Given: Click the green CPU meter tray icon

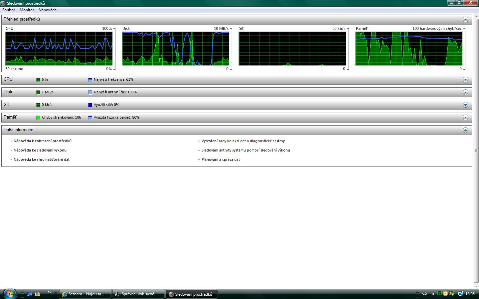Looking at the screenshot, I should (439, 294).
